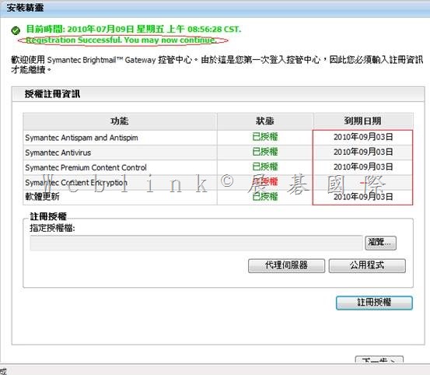Click the 公用程式 utilities button
430x375 pixels.
point(367,265)
